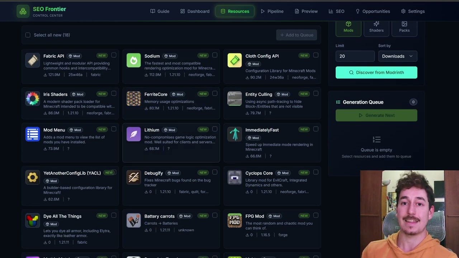Click the Mod Menu icon
The image size is (459, 258).
(33, 134)
